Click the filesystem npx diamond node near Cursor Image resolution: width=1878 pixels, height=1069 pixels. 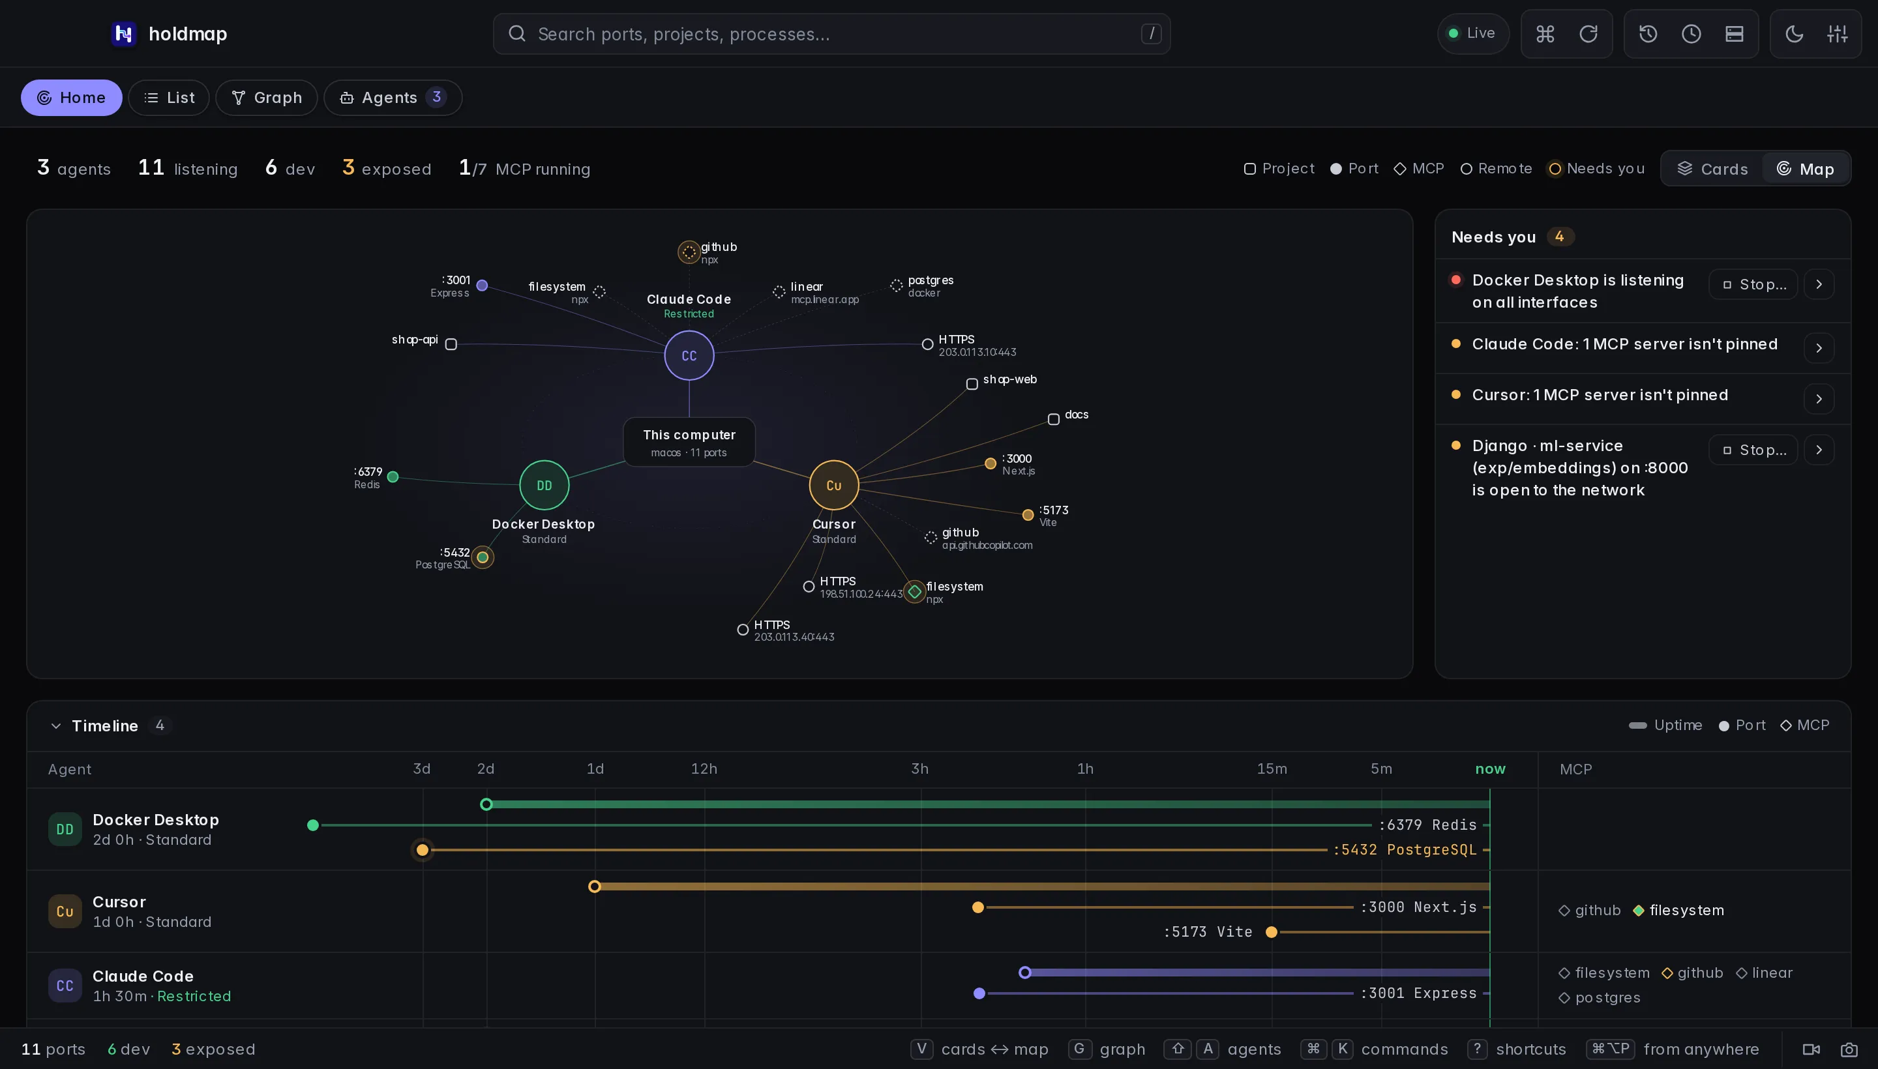(914, 592)
